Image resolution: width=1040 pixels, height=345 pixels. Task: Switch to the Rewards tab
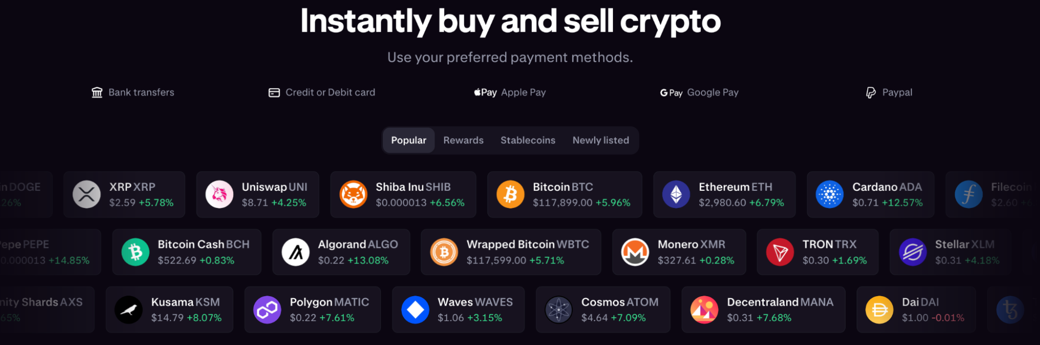click(464, 140)
